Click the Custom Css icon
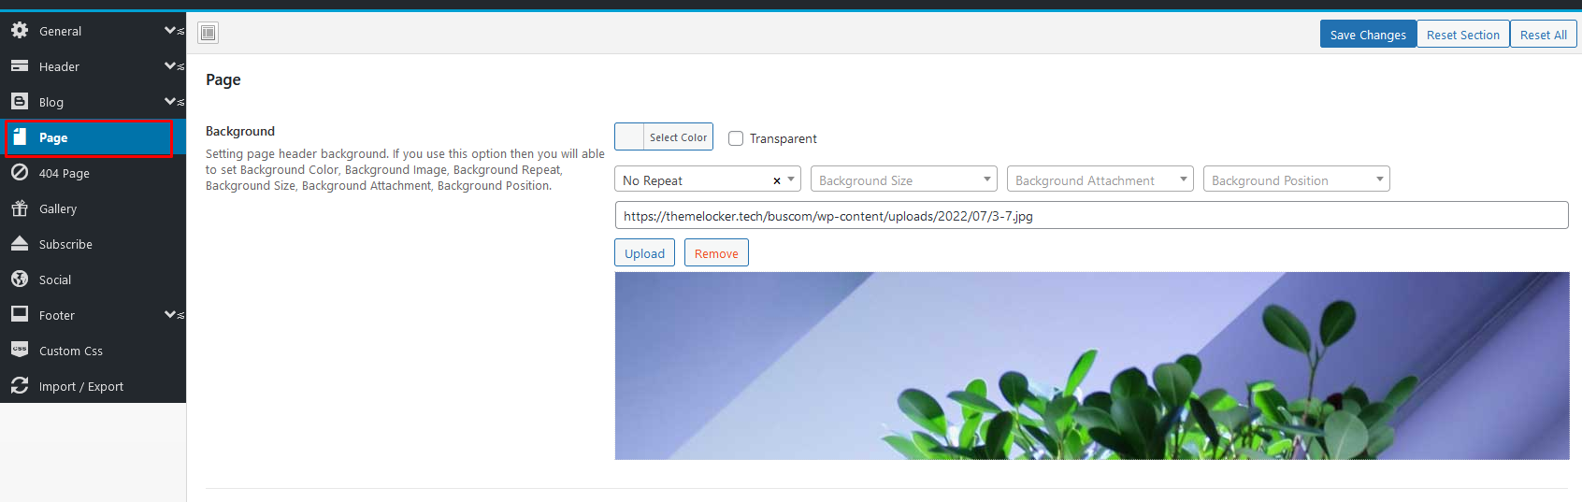The image size is (1582, 502). pyautogui.click(x=20, y=350)
